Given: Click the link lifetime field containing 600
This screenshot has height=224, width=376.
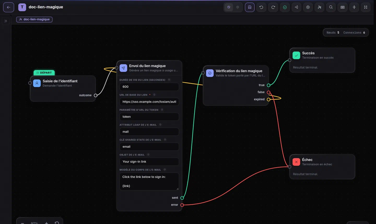Looking at the screenshot, I should (149, 87).
